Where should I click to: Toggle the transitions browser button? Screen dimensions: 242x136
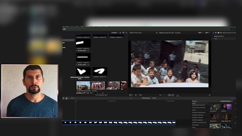235,98
